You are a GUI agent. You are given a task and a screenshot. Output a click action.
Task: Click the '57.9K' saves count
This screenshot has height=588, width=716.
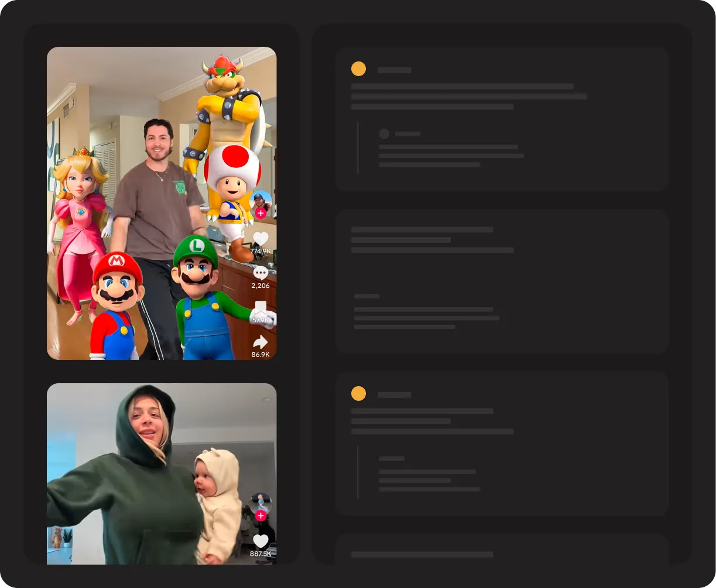(261, 320)
